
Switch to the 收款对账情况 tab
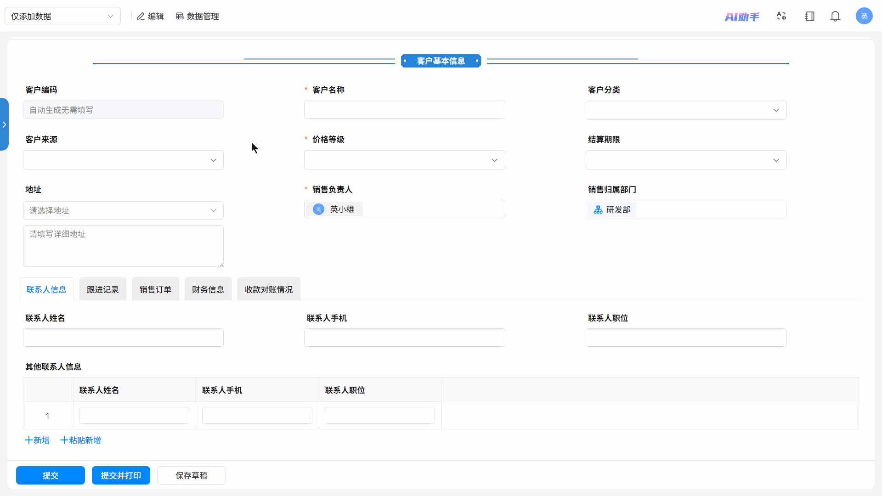pos(269,289)
